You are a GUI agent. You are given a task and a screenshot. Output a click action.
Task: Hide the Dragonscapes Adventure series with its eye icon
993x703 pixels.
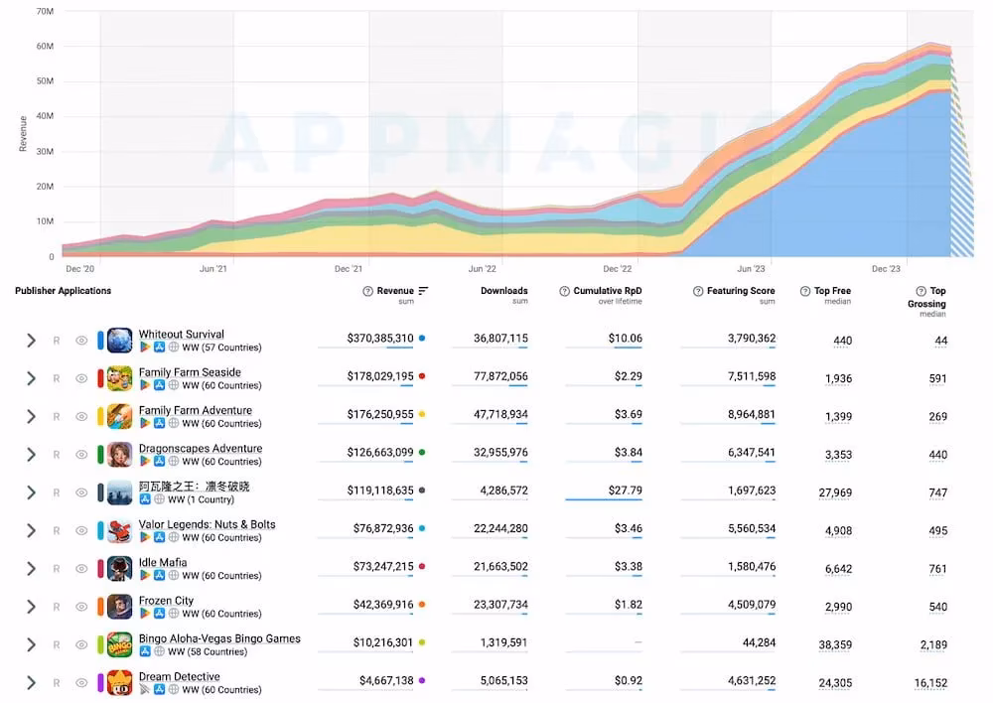[81, 455]
